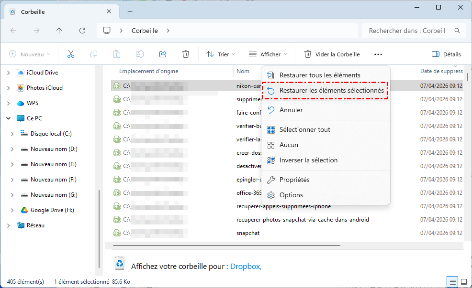Open the three-dots more options button
472x288 pixels.
coord(378,54)
